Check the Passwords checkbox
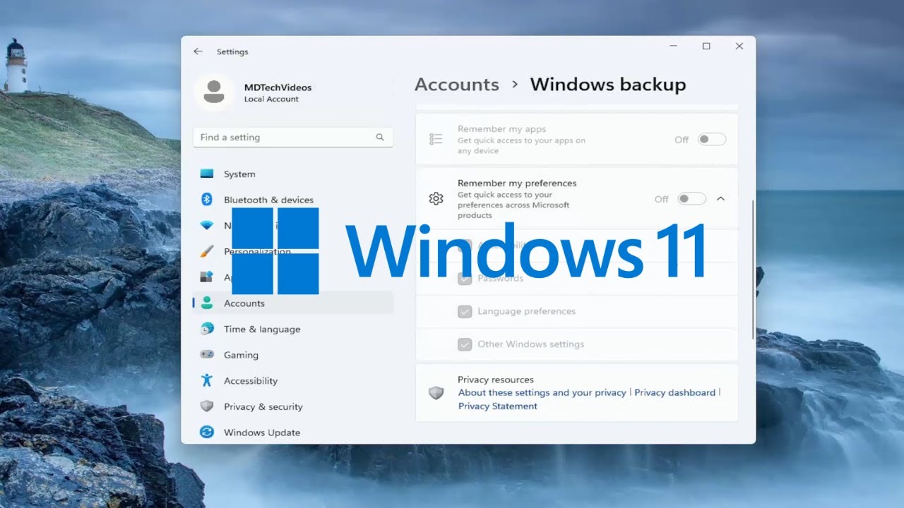This screenshot has width=904, height=508. [x=465, y=278]
